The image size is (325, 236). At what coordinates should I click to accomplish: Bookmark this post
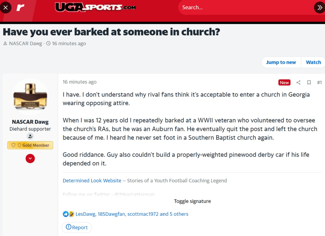tap(309, 83)
